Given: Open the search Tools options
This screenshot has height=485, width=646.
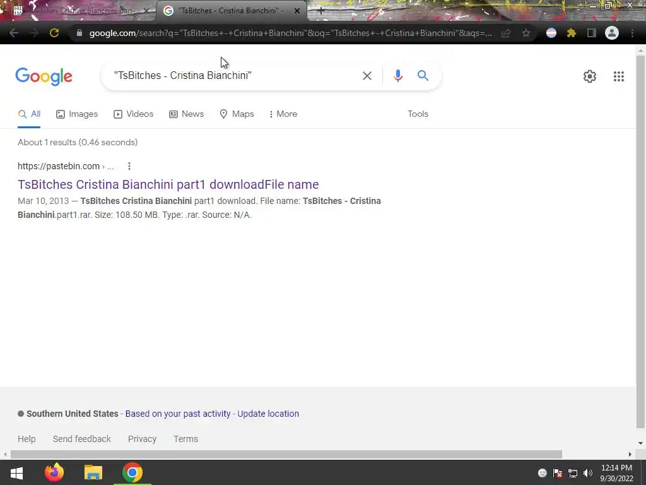Looking at the screenshot, I should pyautogui.click(x=418, y=114).
